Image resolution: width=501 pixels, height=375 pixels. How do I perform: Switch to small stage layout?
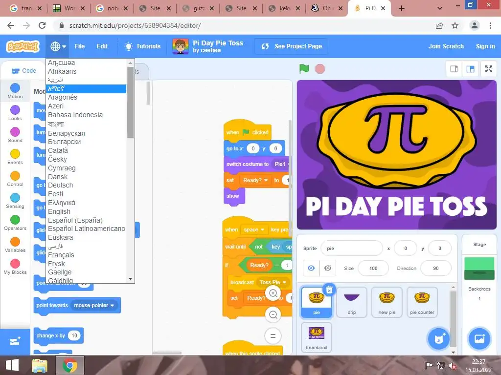pyautogui.click(x=454, y=69)
